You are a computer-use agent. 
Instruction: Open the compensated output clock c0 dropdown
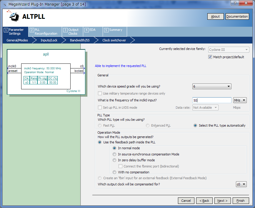point(241,184)
